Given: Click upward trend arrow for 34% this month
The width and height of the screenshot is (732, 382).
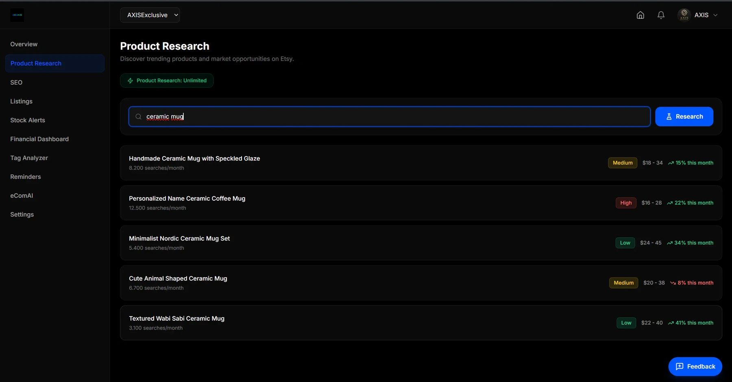Looking at the screenshot, I should (x=669, y=243).
